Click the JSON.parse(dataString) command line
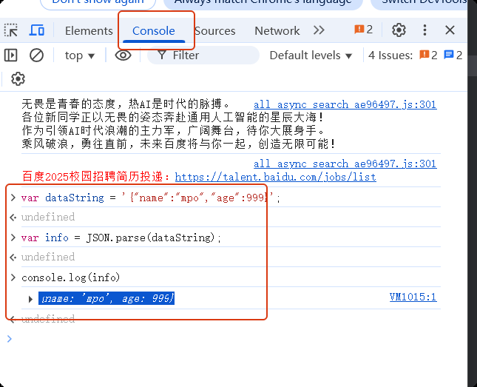 coord(121,238)
